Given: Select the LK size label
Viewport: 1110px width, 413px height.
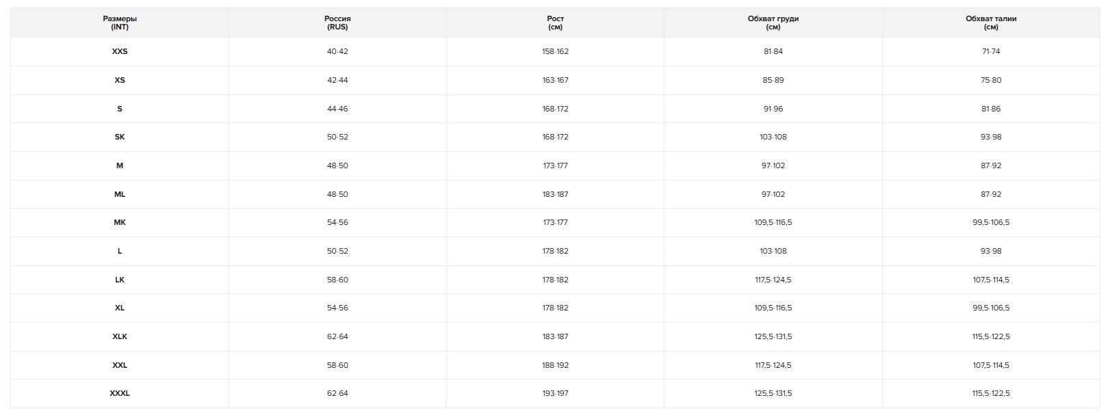Looking at the screenshot, I should pyautogui.click(x=120, y=280).
